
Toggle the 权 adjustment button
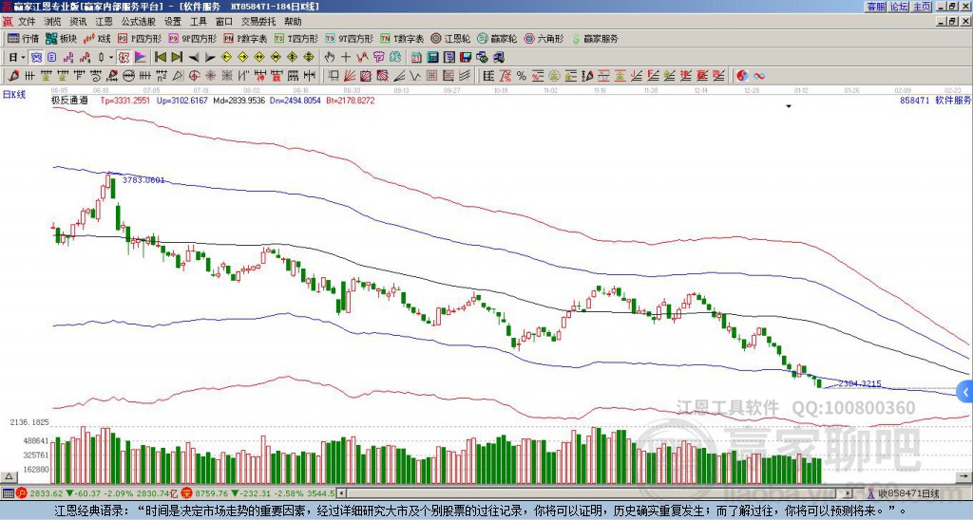pyautogui.click(x=124, y=58)
